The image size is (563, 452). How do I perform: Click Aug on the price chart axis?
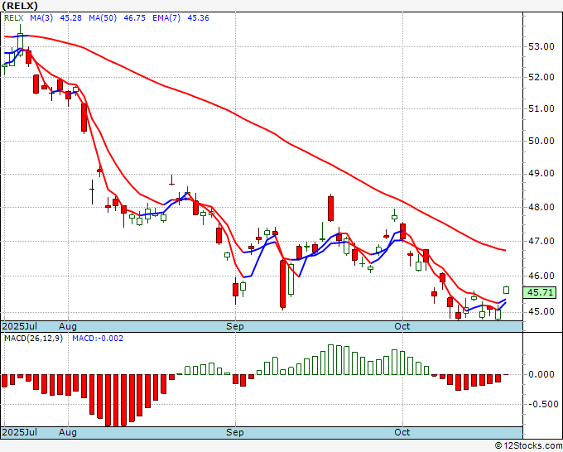[x=68, y=326]
